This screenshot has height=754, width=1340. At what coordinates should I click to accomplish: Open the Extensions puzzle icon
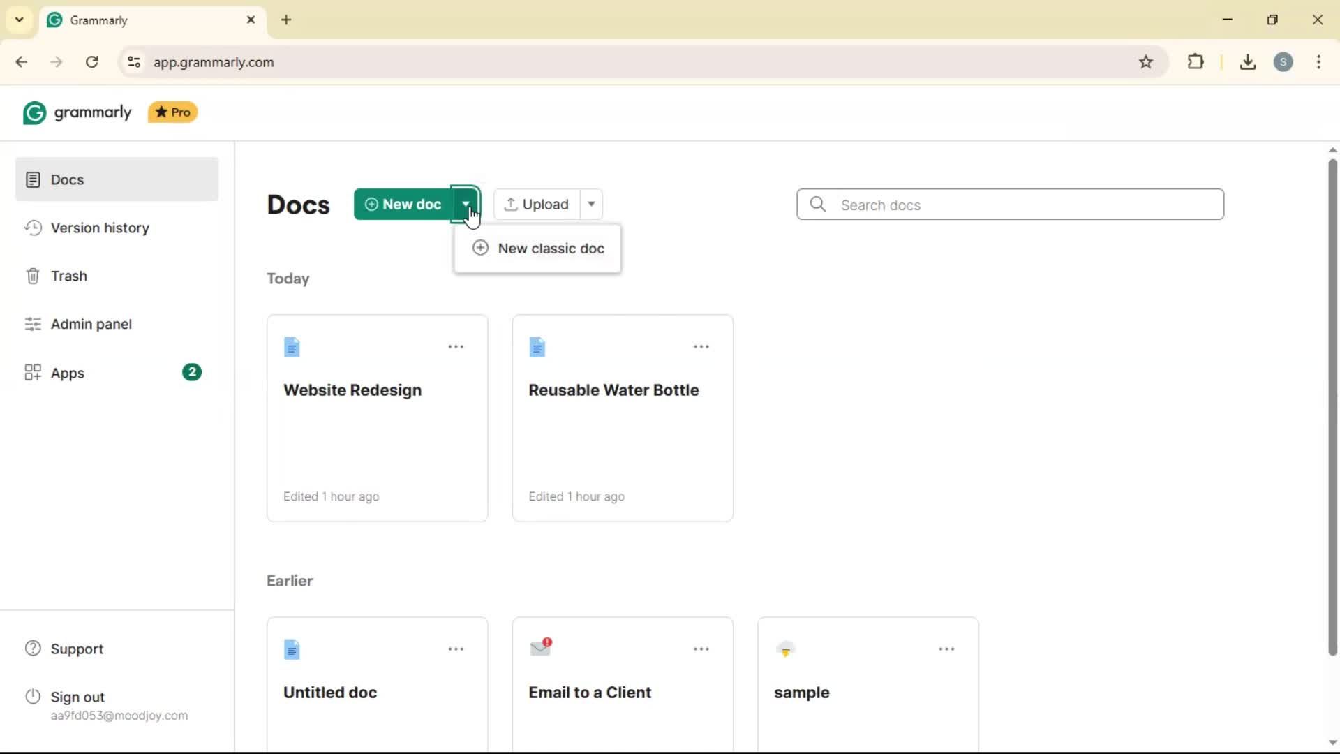point(1196,61)
